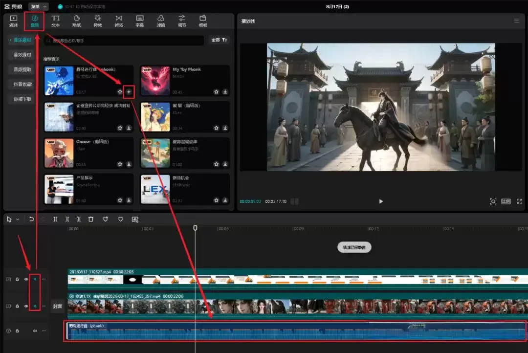Select the 音效素材 sound effects category
This screenshot has width=528, height=353.
coord(22,55)
